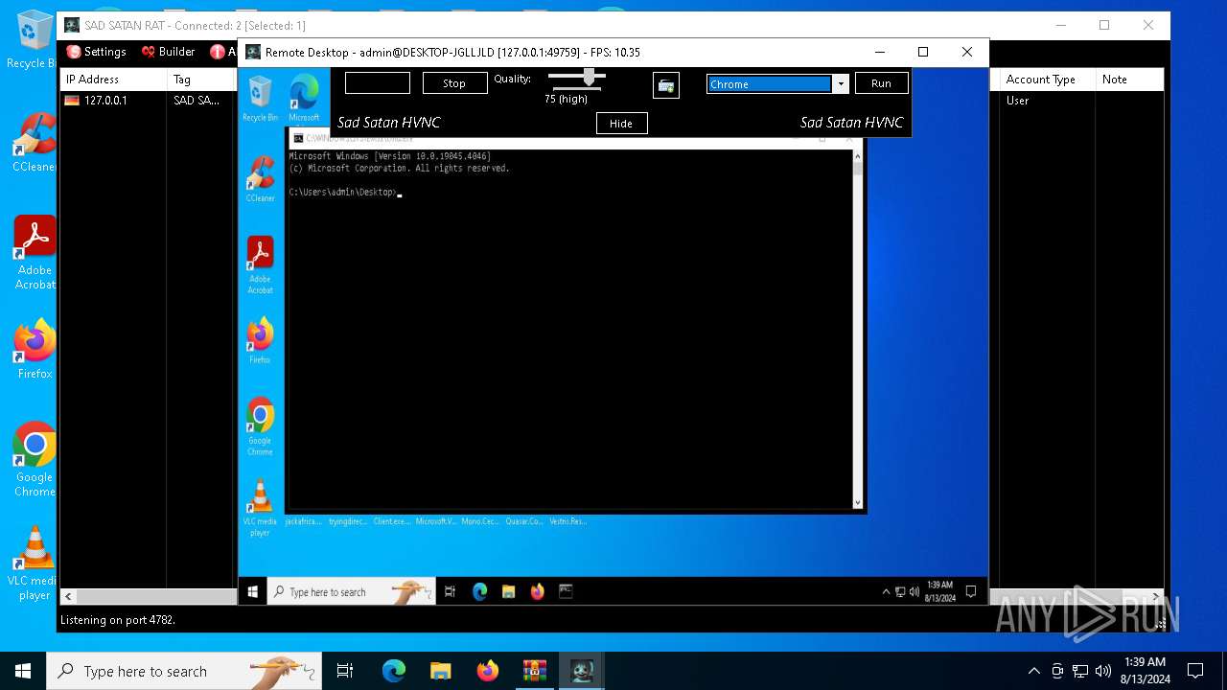Click the Run button next to Chrome
Screen dimensions: 1227x690
(881, 83)
